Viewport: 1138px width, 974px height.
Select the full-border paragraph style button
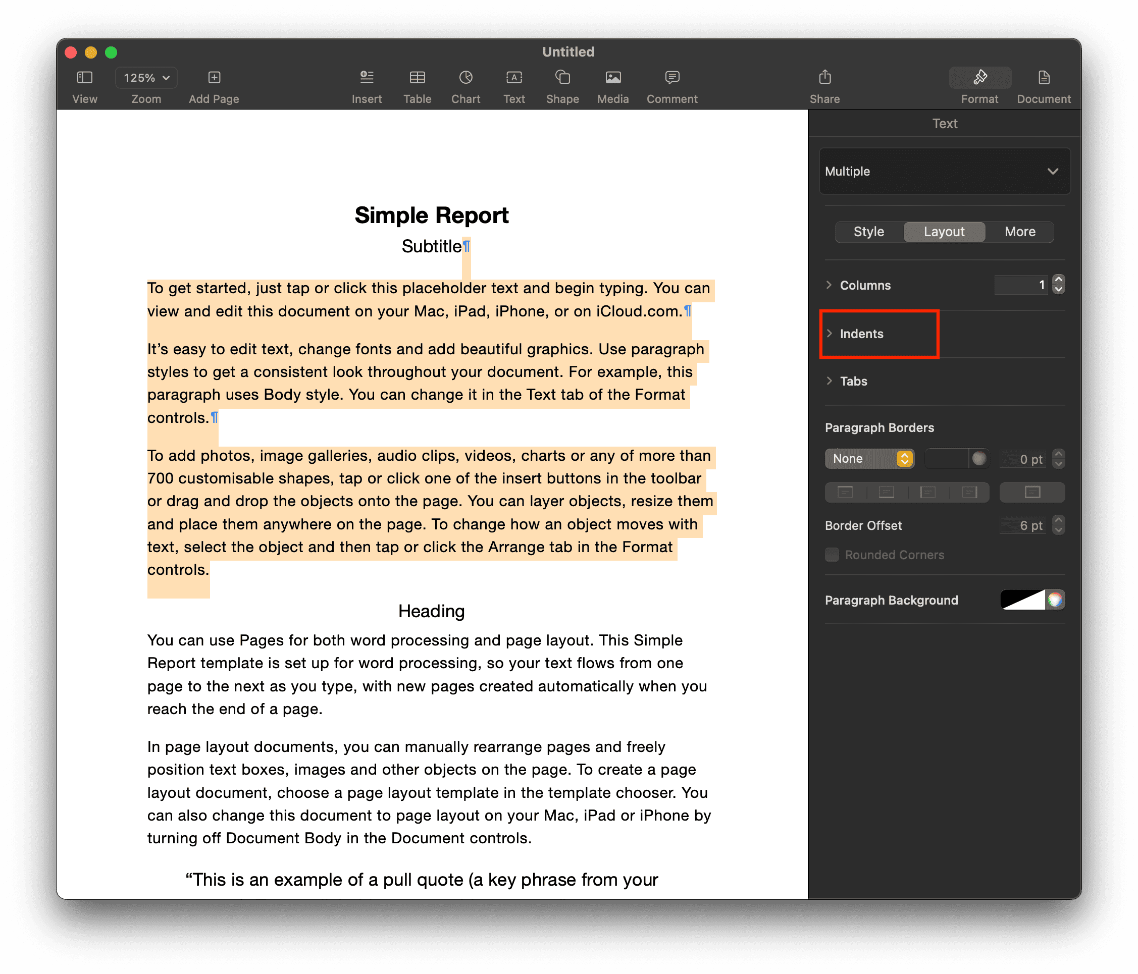click(1032, 493)
